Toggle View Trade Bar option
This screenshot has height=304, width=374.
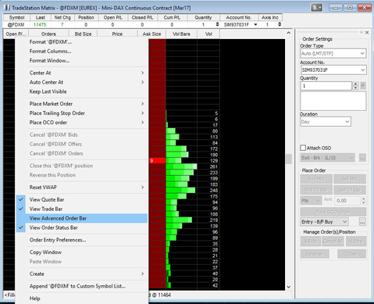pos(81,209)
